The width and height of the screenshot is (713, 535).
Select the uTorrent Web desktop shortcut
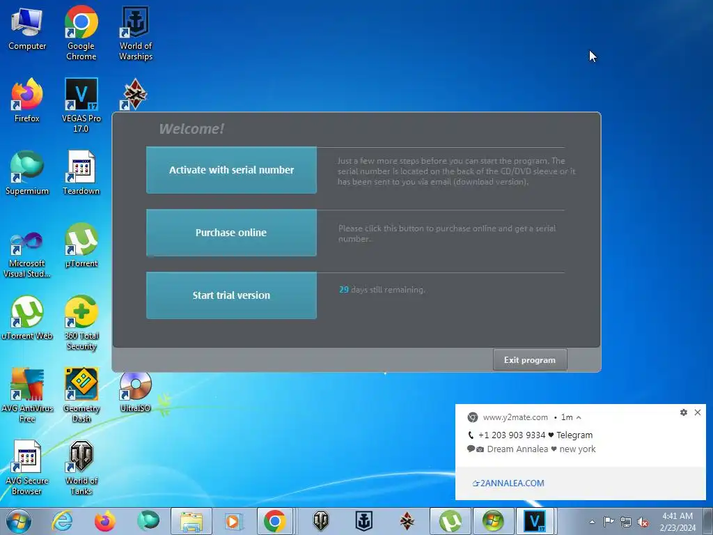coord(27,318)
